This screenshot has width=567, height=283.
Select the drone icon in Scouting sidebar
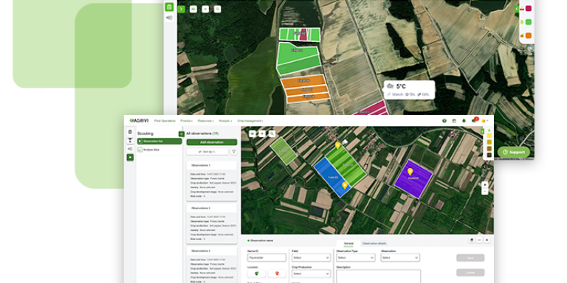(x=130, y=141)
